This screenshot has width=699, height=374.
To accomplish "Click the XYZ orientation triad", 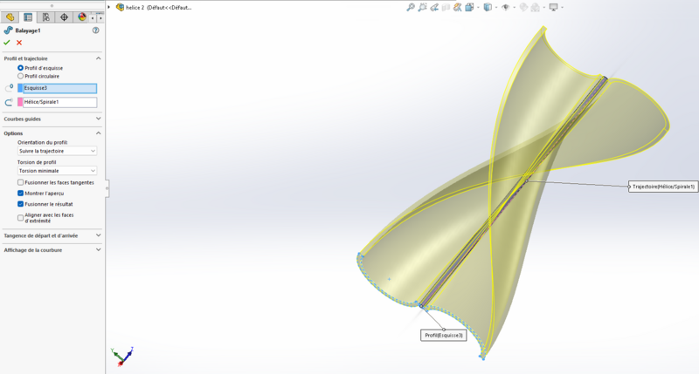I will (121, 357).
